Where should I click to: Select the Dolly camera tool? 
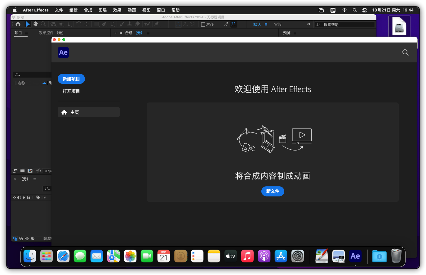point(69,24)
